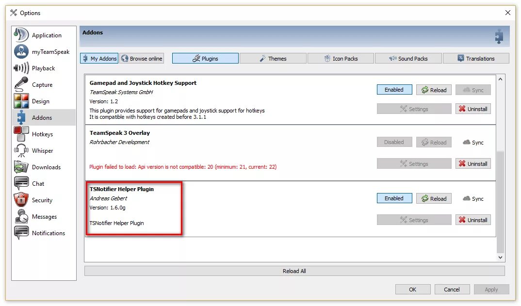Viewport: 521px width, 306px height.
Task: Toggle Enabled state for Gamepad and Joystick plugin
Action: [x=394, y=90]
